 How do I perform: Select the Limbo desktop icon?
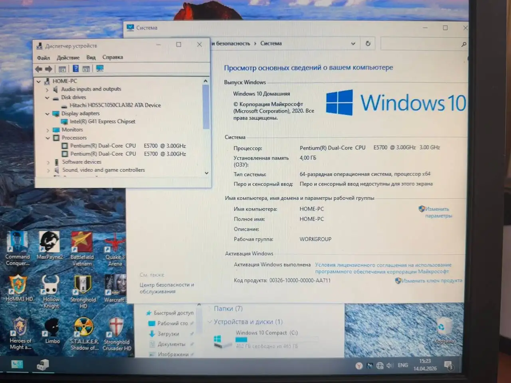51,328
